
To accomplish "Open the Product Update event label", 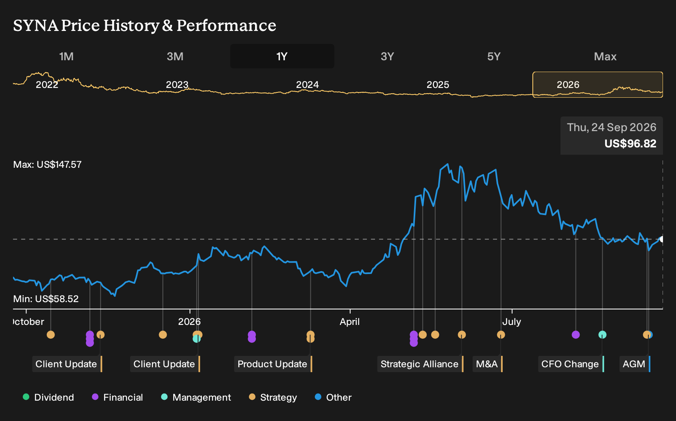I will coord(273,364).
